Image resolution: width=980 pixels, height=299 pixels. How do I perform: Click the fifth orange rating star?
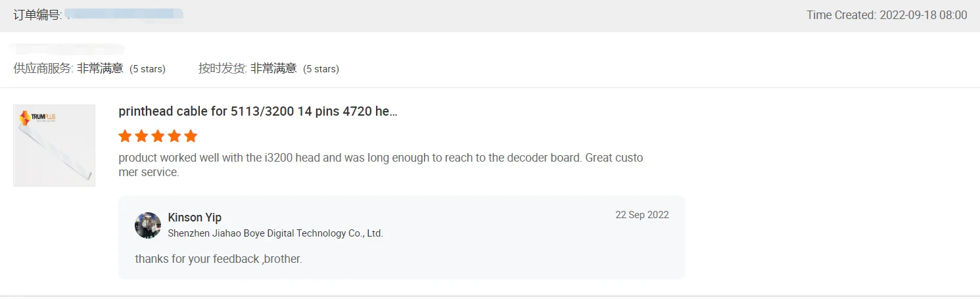[191, 136]
